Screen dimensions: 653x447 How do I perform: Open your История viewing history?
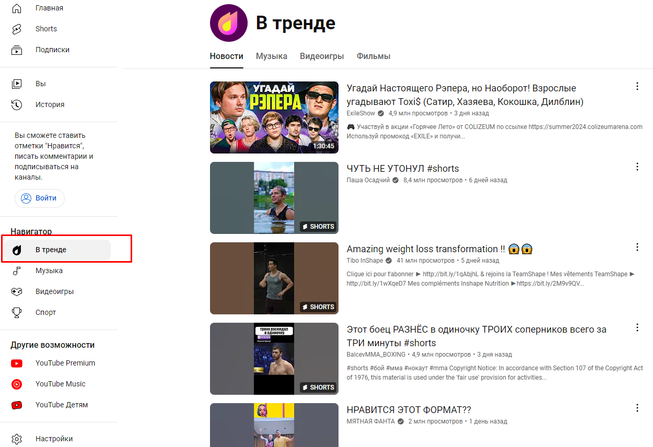[49, 104]
